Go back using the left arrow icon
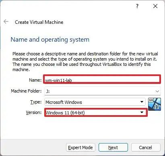This screenshot has width=165, height=156. (x=6, y=21)
